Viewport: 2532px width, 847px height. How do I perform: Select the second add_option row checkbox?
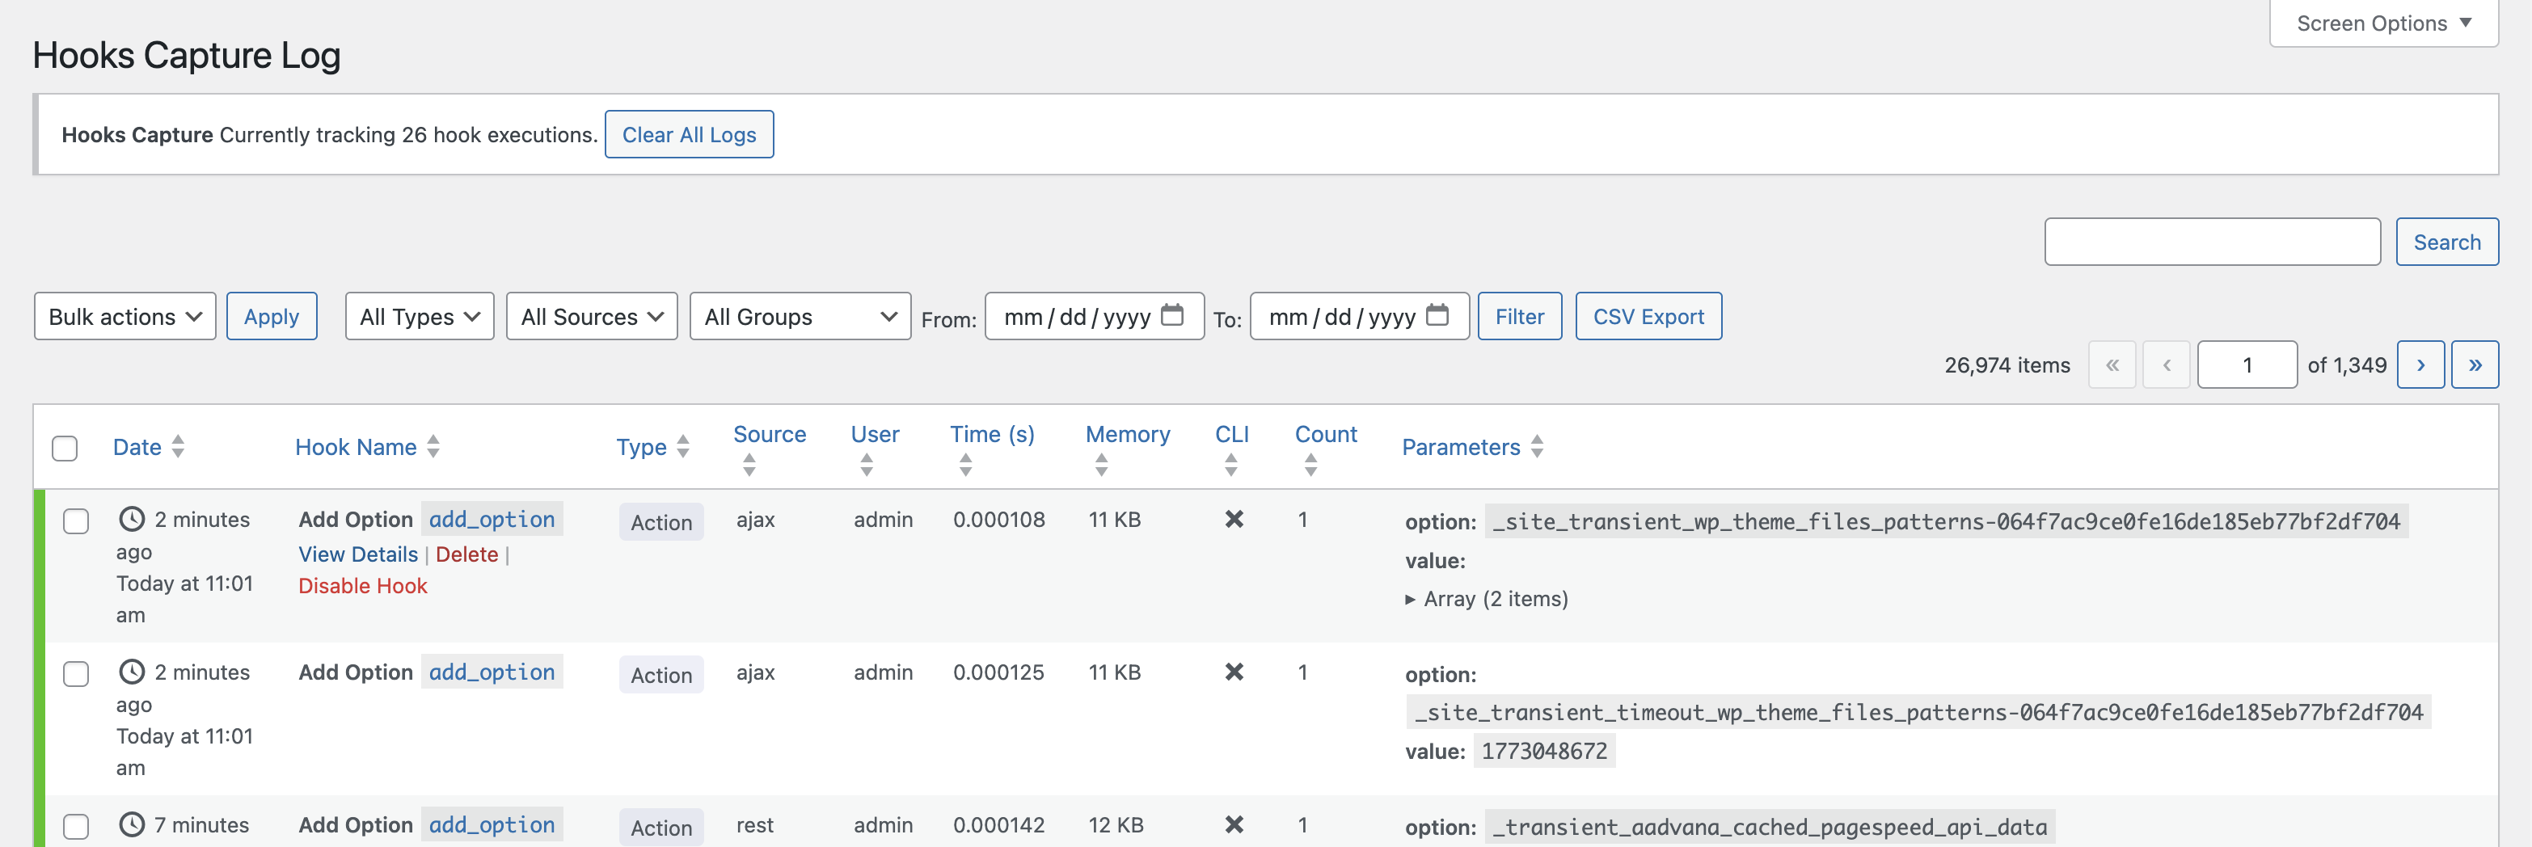[76, 674]
